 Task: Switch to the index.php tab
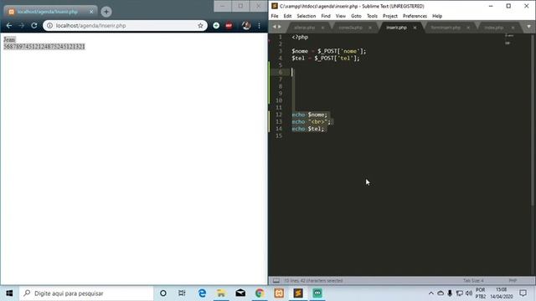[493, 28]
